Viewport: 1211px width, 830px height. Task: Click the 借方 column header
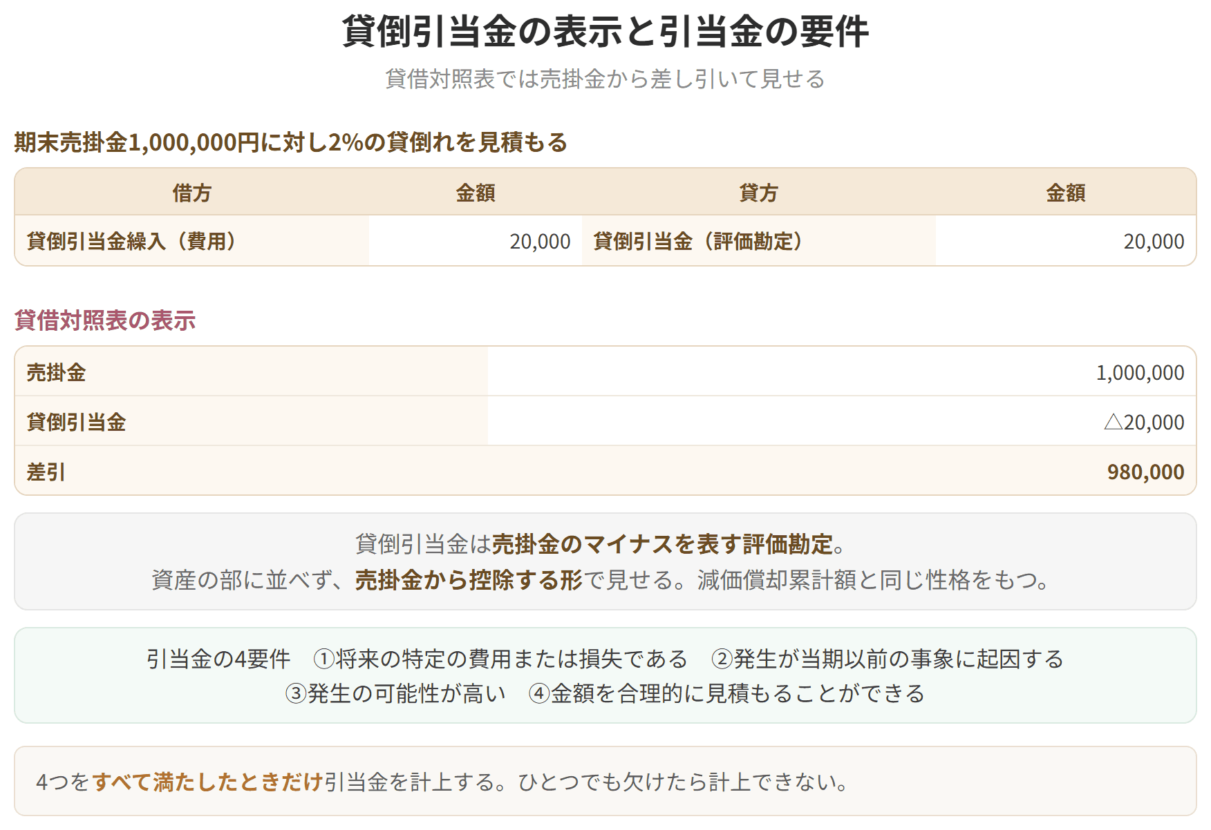[x=191, y=193]
